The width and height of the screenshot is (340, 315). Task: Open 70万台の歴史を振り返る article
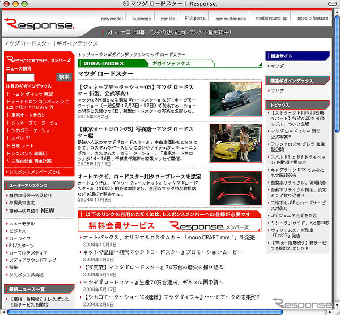click(x=153, y=267)
